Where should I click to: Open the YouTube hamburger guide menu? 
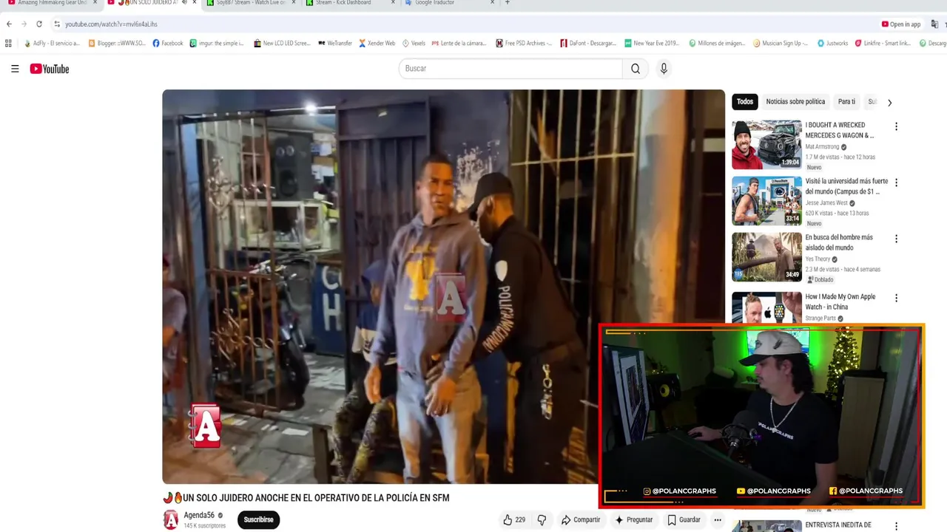15,69
